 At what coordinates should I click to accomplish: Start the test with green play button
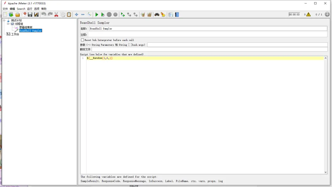tap(97, 15)
